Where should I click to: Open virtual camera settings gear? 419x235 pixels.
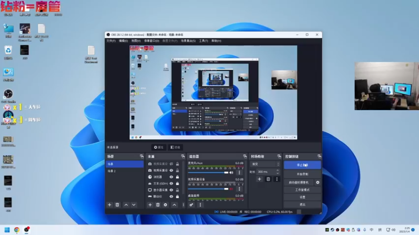(318, 182)
